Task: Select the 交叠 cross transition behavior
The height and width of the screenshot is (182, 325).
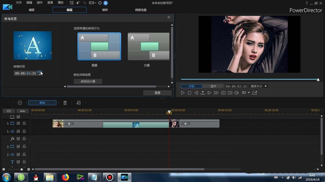Action: [x=149, y=47]
